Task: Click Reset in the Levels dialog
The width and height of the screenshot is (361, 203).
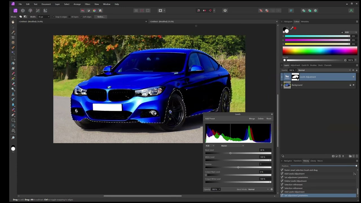Action: coord(269,119)
